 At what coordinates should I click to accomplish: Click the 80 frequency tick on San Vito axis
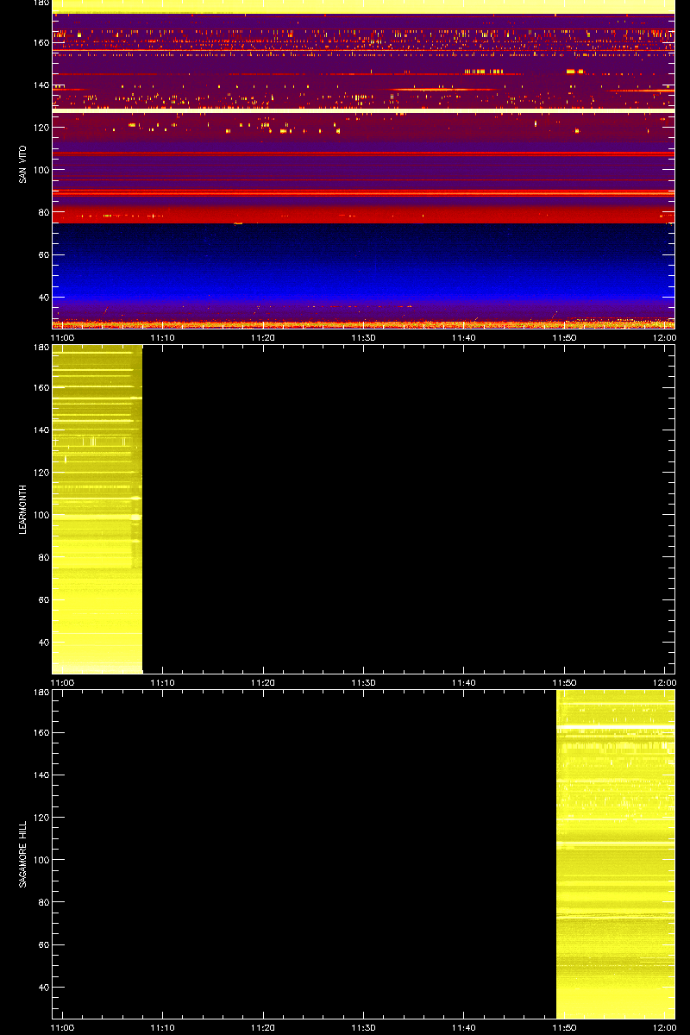click(x=43, y=212)
